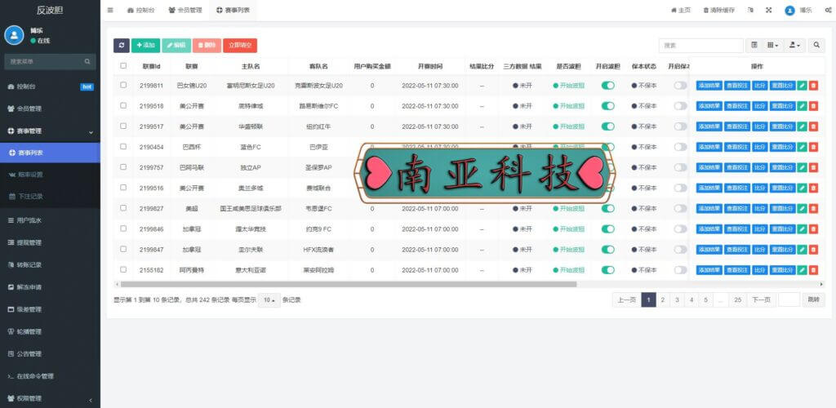This screenshot has height=408, width=836.
Task: Open the columns grid dropdown
Action: point(772,46)
